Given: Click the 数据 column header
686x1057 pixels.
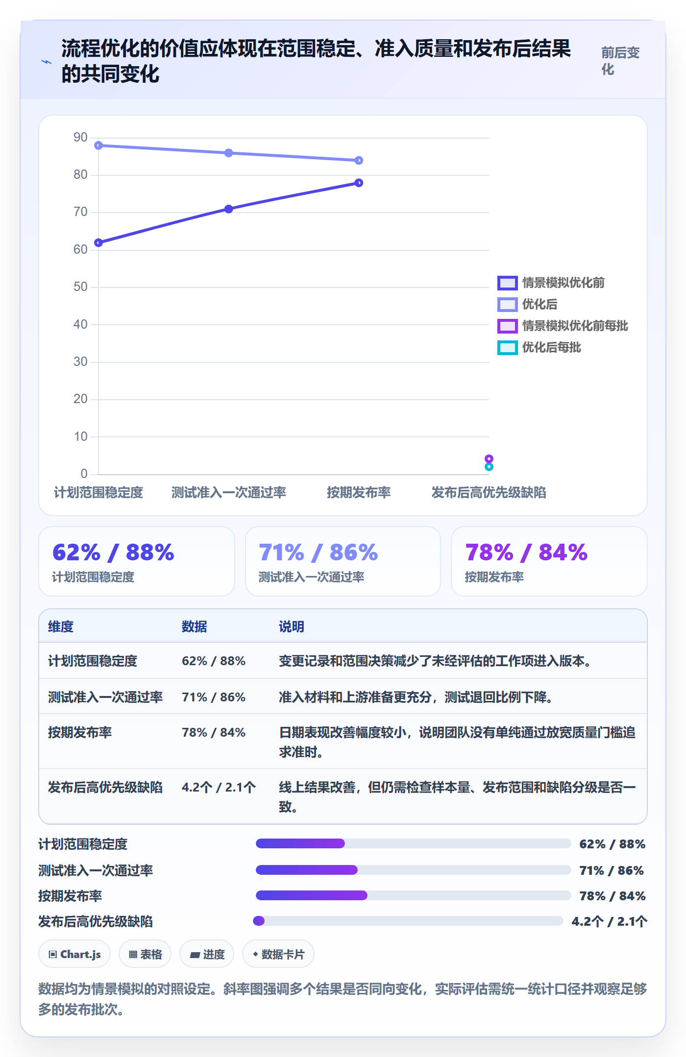Looking at the screenshot, I should 195,626.
